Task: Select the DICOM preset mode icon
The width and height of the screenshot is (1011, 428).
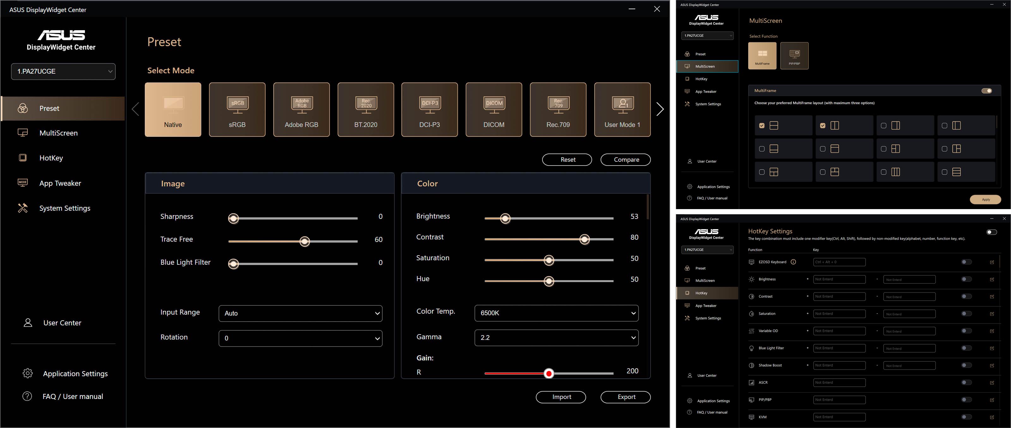Action: (x=494, y=110)
